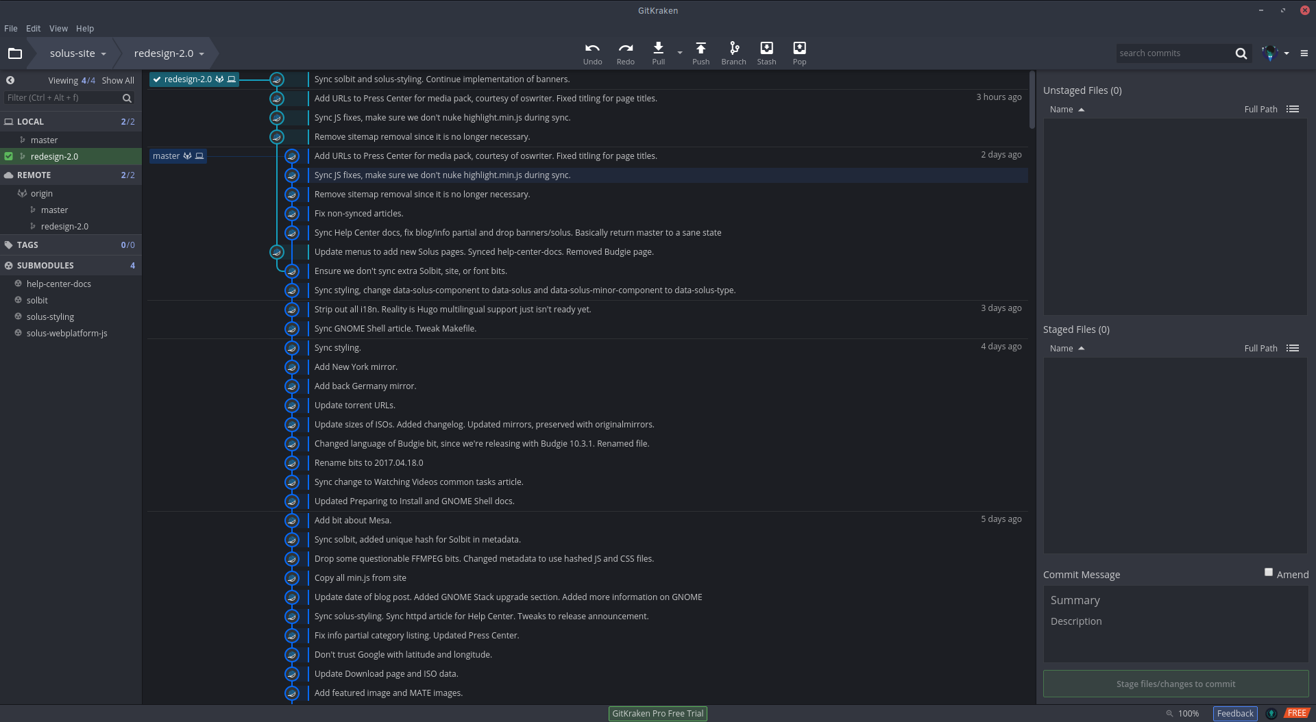Click Stage files/changes to commit button

click(x=1175, y=684)
